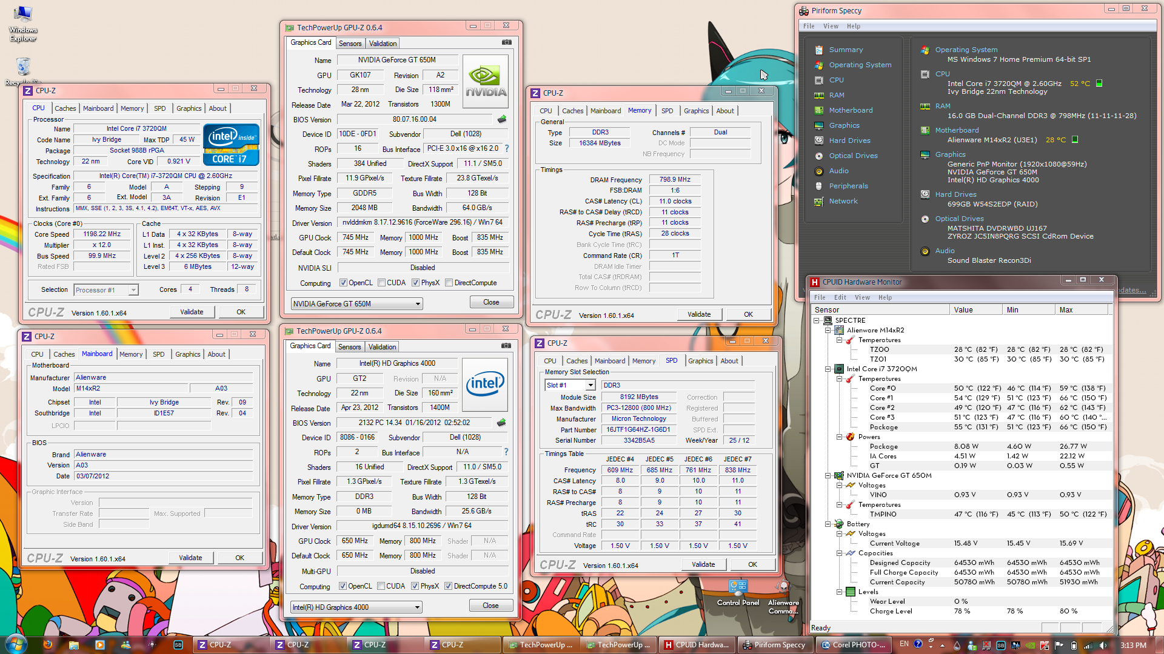Click Value column header in HWMonitor
Viewport: 1164px width, 654px height.
[975, 309]
